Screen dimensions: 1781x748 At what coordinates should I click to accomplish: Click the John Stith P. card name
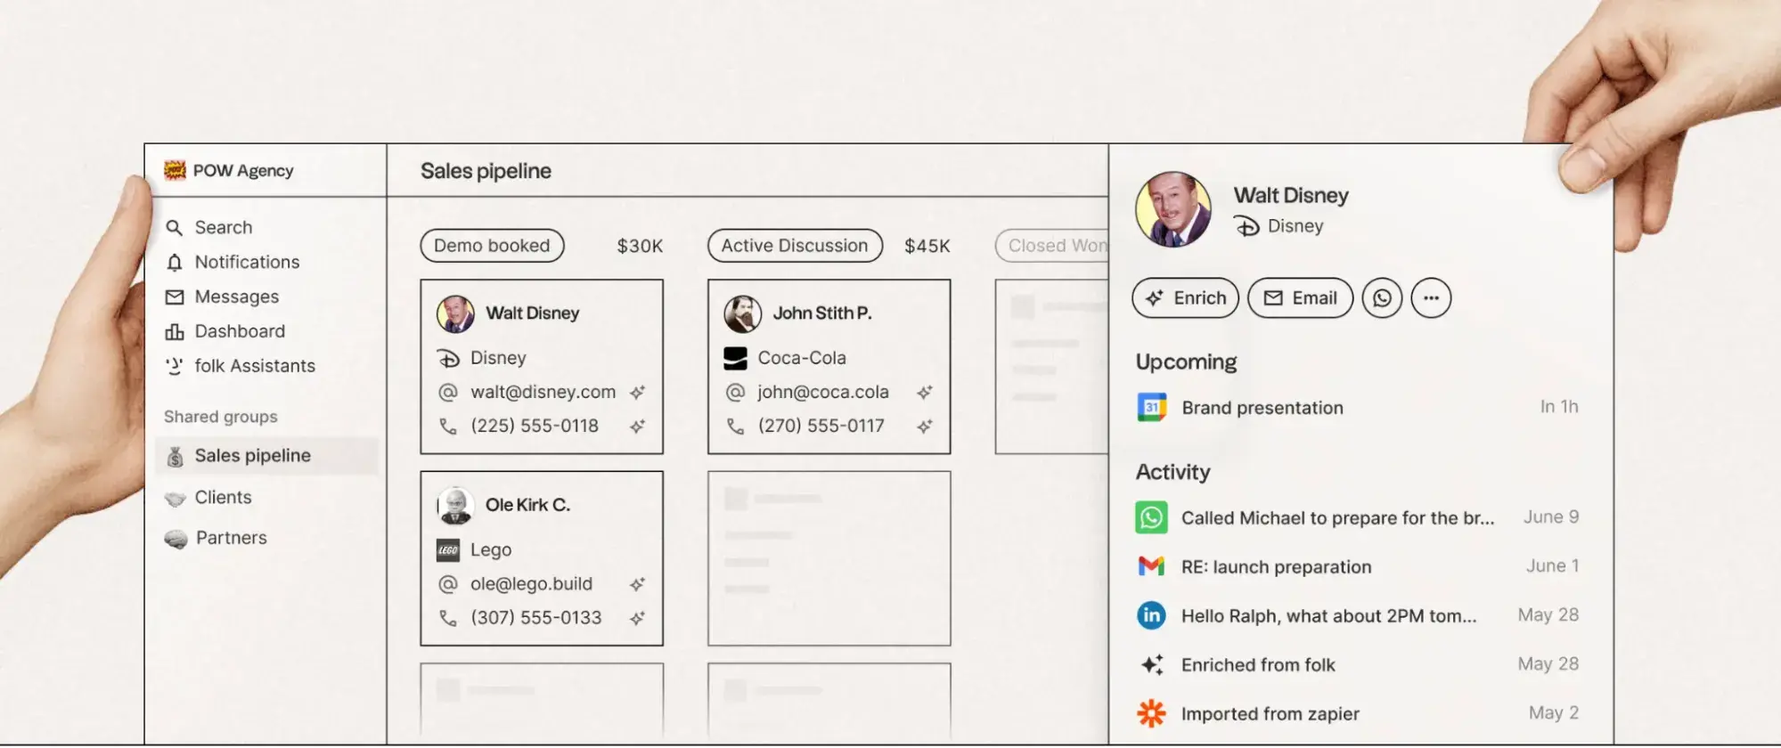click(x=822, y=313)
